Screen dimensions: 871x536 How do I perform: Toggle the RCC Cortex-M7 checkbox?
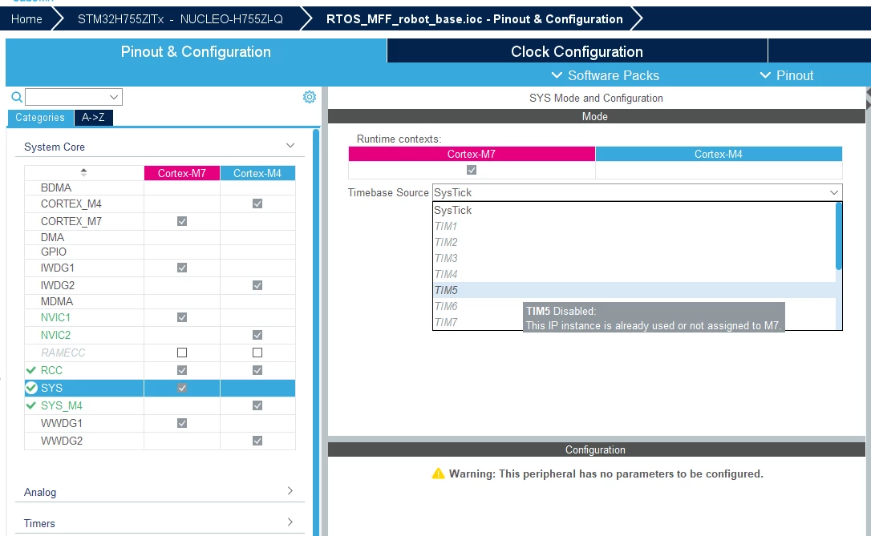[181, 370]
